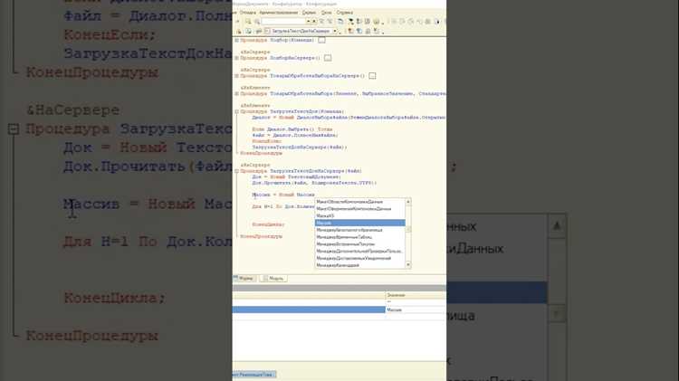The image size is (679, 381).
Task: Expand the collapsed ТоварыОбработкаВыбораНаСервере procedure
Action: tap(237, 76)
